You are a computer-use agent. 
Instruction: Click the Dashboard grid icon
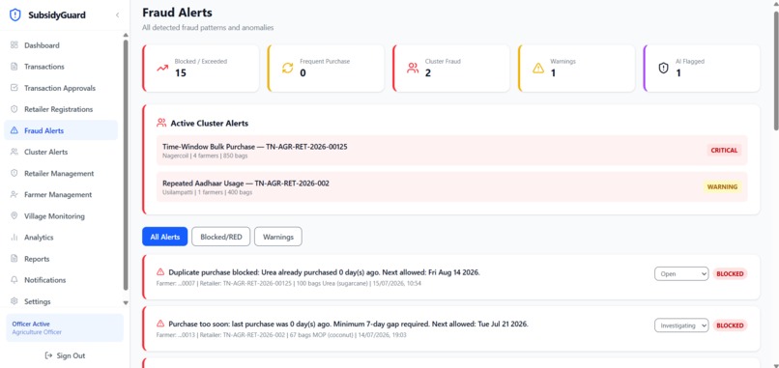(14, 45)
